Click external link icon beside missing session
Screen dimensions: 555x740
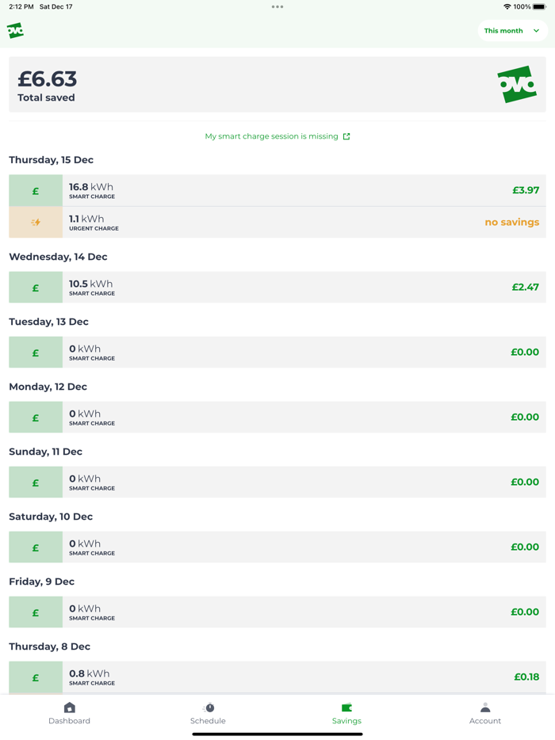pos(346,136)
